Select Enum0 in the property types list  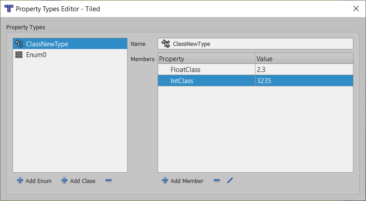click(70, 55)
